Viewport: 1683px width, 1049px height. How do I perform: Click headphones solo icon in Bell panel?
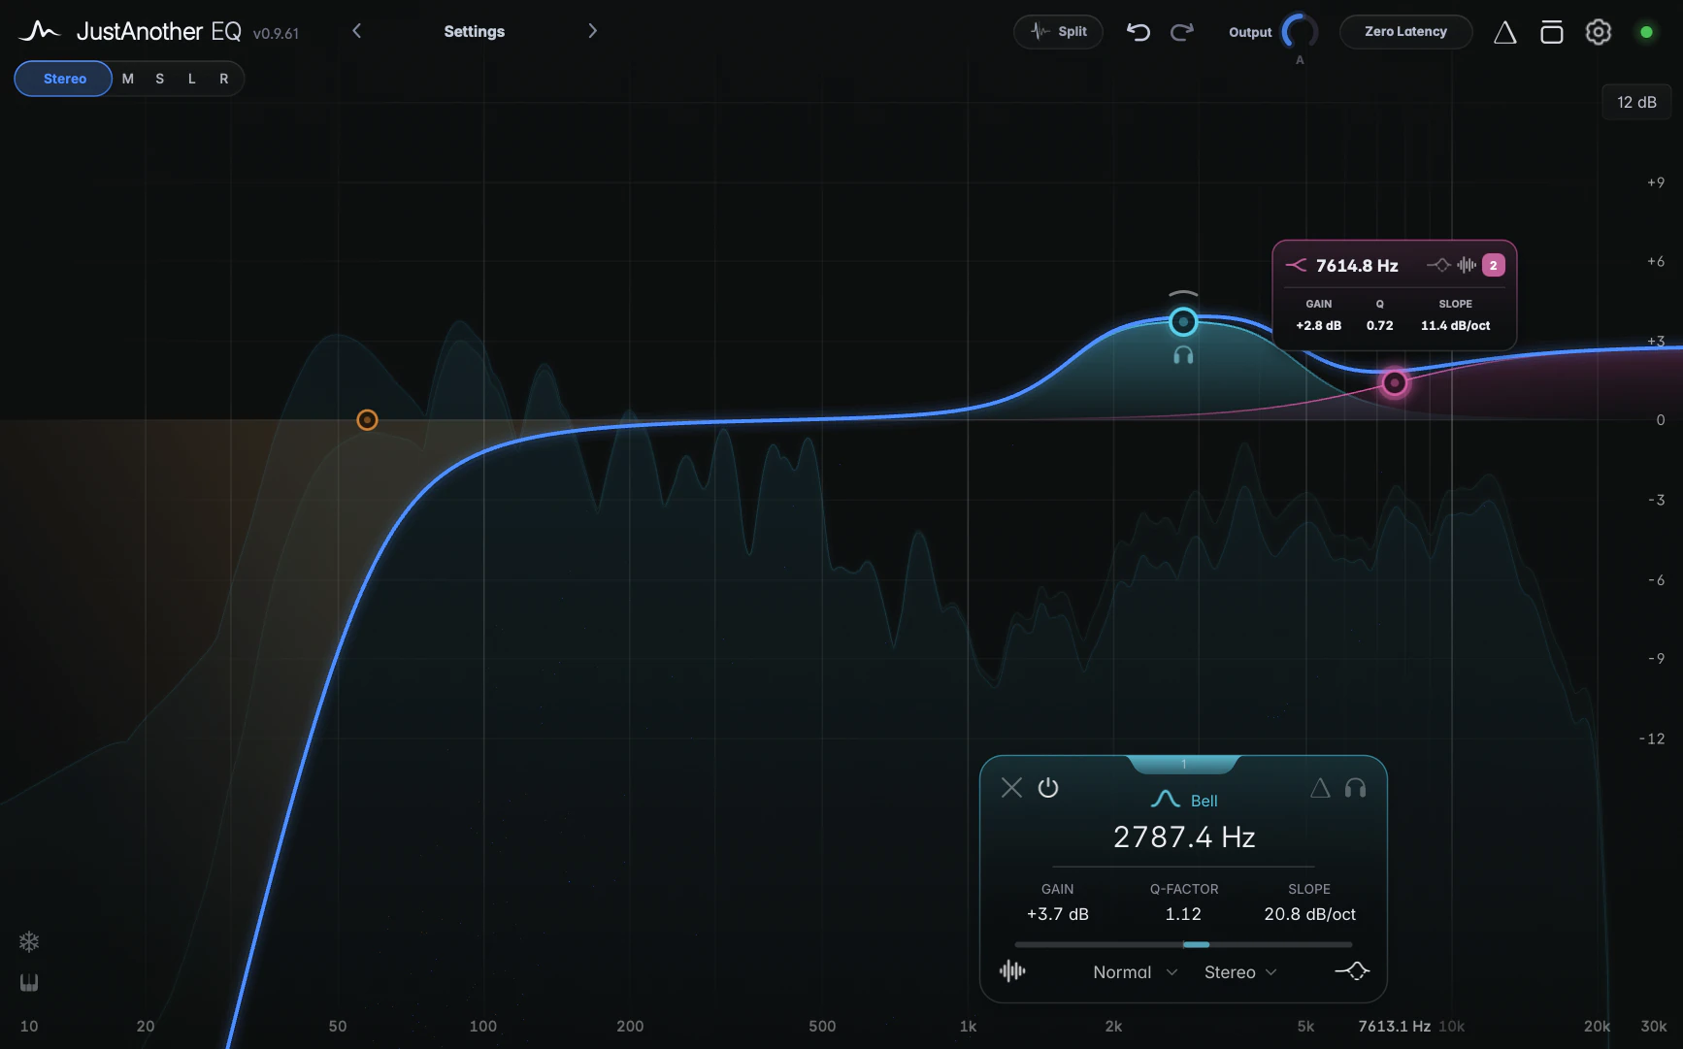1355,788
